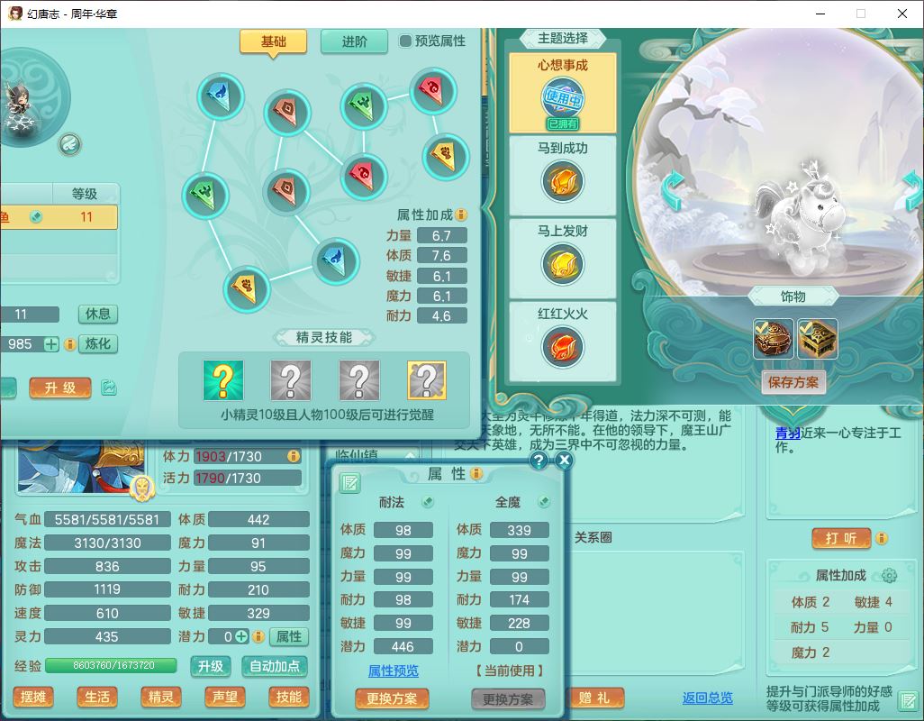Click the 炼化 button

point(98,343)
